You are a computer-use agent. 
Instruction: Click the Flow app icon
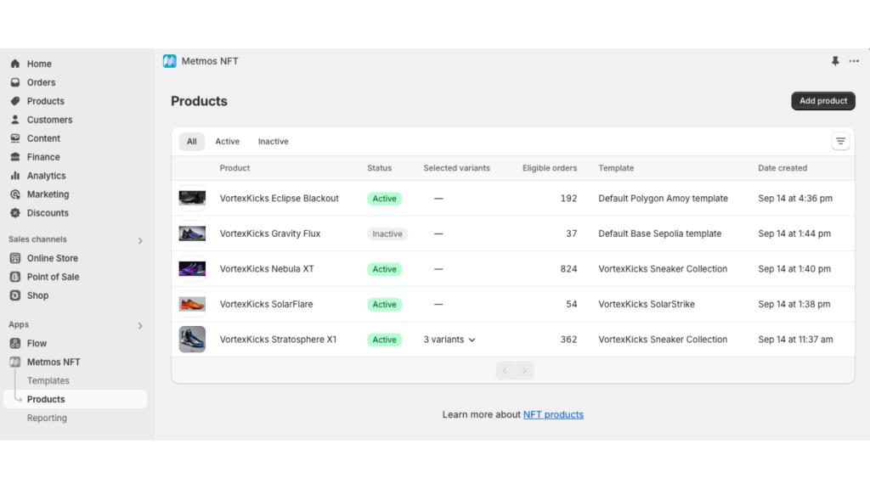(15, 343)
